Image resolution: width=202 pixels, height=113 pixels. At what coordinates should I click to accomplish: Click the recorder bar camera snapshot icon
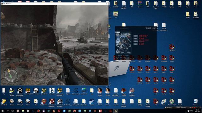coord(198,108)
